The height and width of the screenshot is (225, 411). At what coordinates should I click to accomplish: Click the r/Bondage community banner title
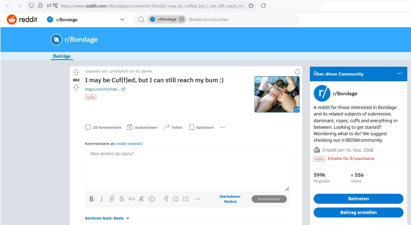81,39
